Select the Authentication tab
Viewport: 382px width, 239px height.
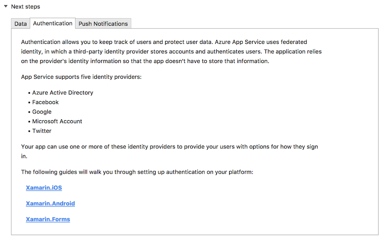click(53, 23)
